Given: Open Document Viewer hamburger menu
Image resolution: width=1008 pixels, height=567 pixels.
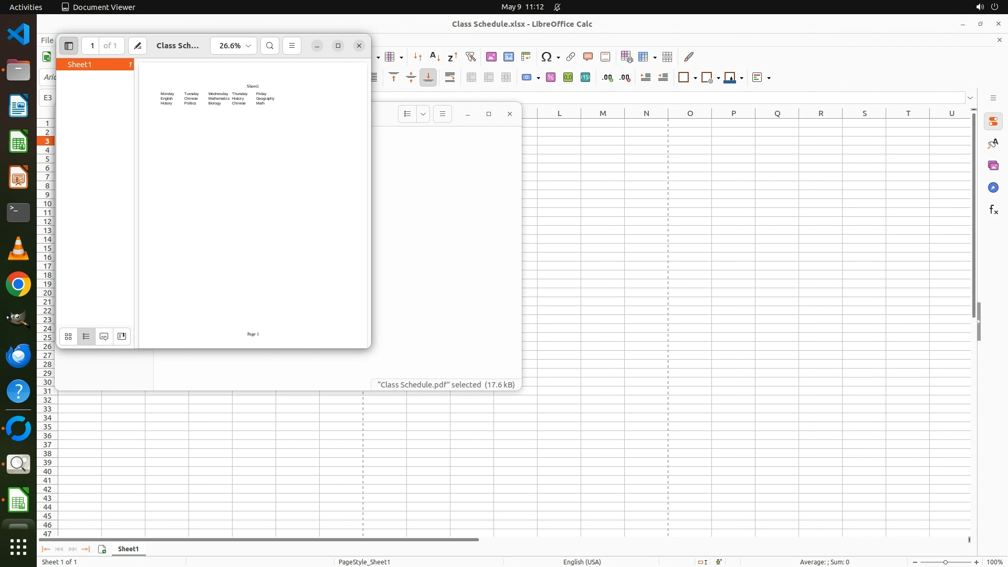Looking at the screenshot, I should (292, 46).
